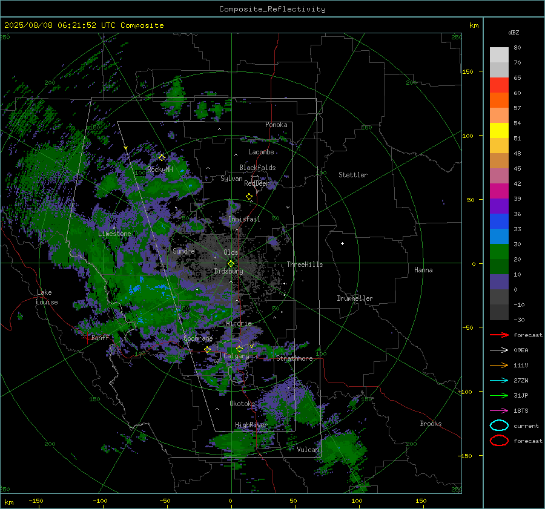
Task: Click the Didsbury town label
Action: pos(228,271)
